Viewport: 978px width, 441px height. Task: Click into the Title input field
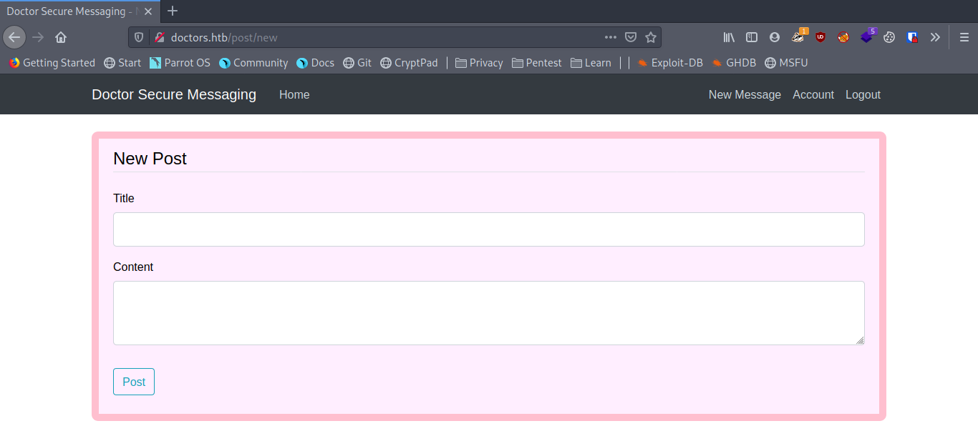[488, 229]
